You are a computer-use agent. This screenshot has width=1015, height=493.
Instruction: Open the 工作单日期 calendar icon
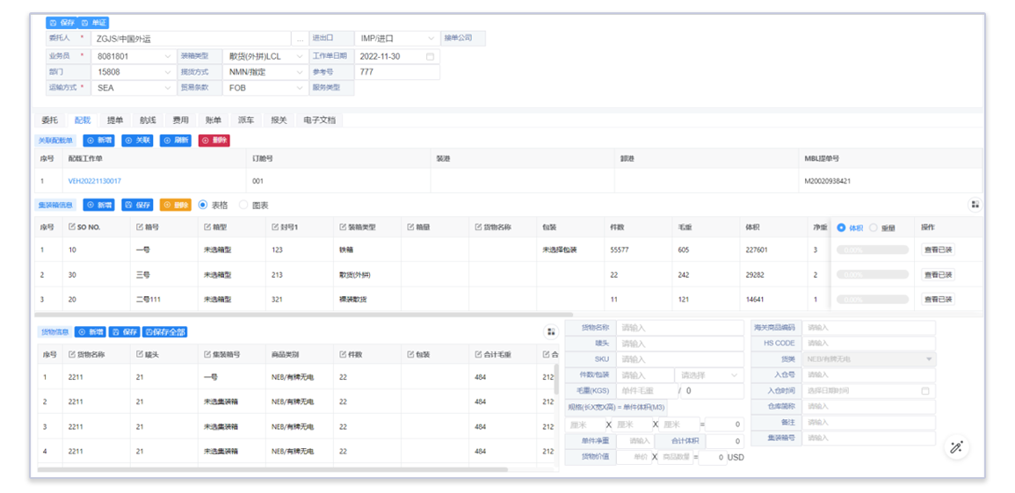click(430, 56)
